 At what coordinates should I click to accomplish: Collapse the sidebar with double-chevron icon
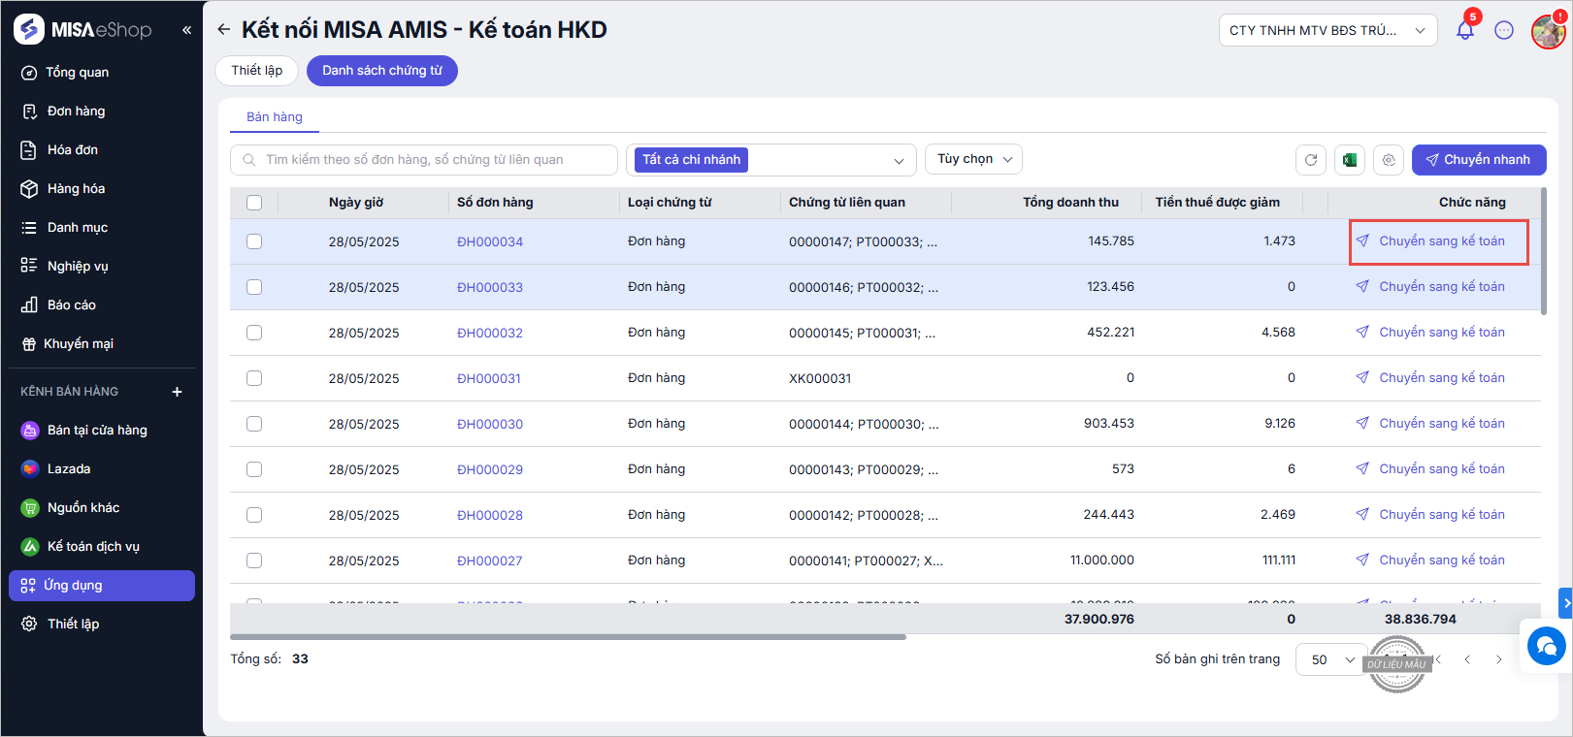[186, 30]
